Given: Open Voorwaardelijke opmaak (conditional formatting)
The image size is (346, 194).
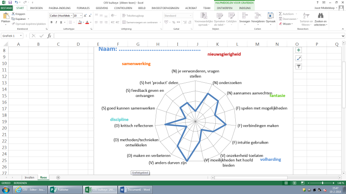Looking at the screenshot, I should (x=203, y=19).
